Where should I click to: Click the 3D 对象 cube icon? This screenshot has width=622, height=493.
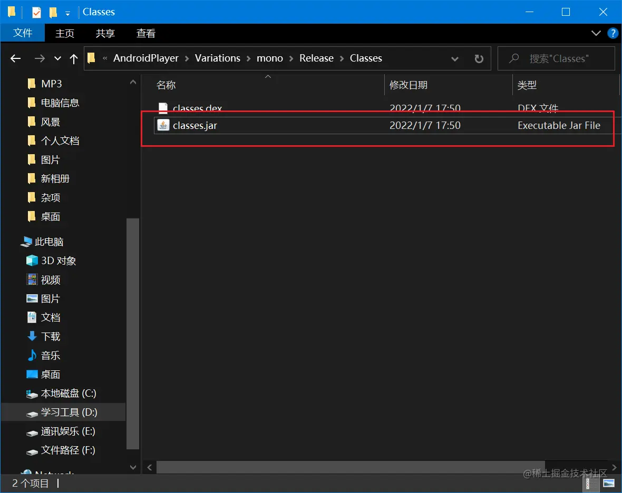click(x=32, y=260)
